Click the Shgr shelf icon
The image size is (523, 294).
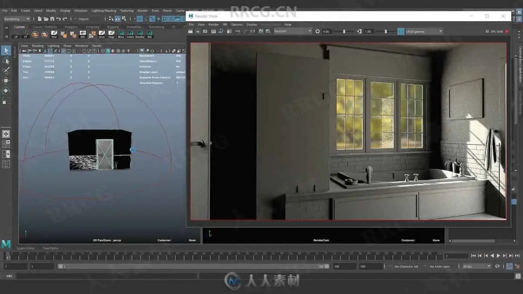click(x=111, y=34)
